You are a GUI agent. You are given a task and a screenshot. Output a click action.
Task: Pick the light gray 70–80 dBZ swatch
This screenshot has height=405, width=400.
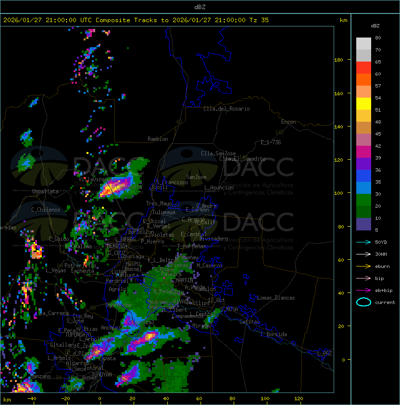363,43
